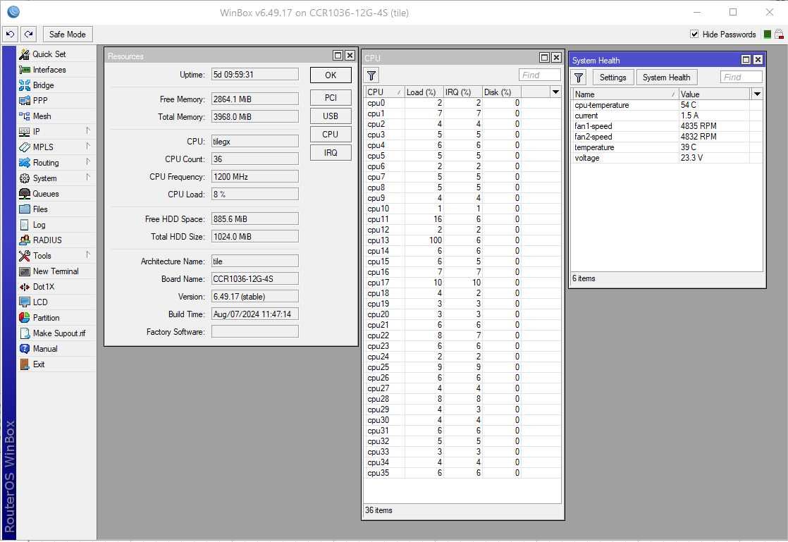Select the fan1-speed row
This screenshot has height=542, width=788.
667,126
